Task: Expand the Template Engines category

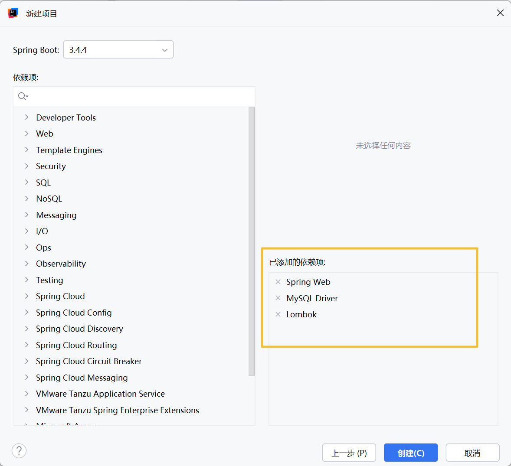Action: [27, 150]
